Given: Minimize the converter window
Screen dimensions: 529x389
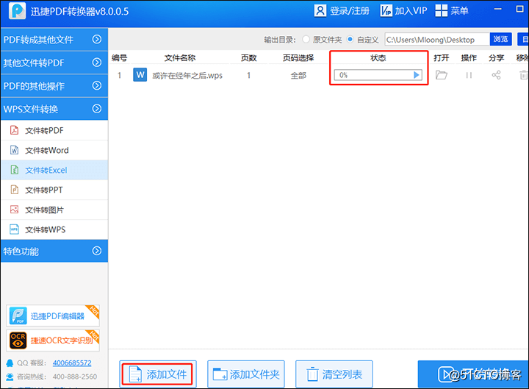Looking at the screenshot, I should [x=498, y=9].
